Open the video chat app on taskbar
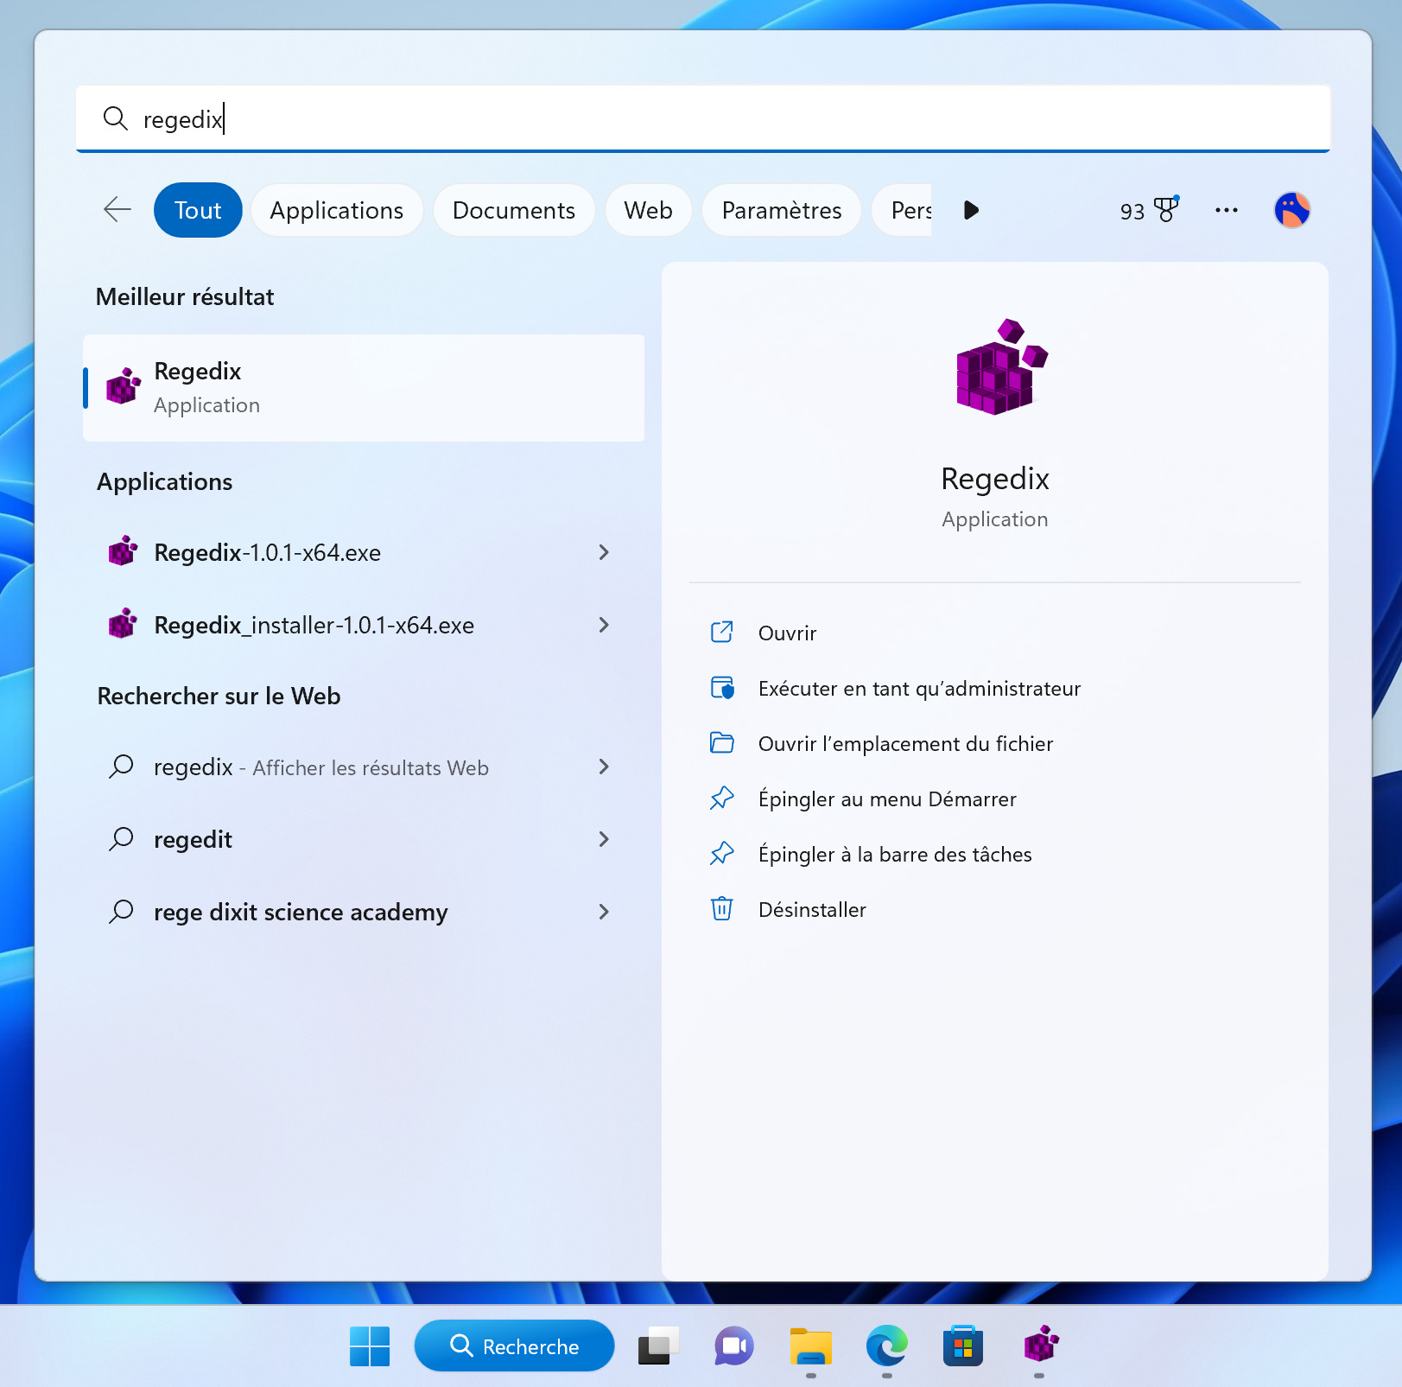1402x1387 pixels. click(734, 1346)
